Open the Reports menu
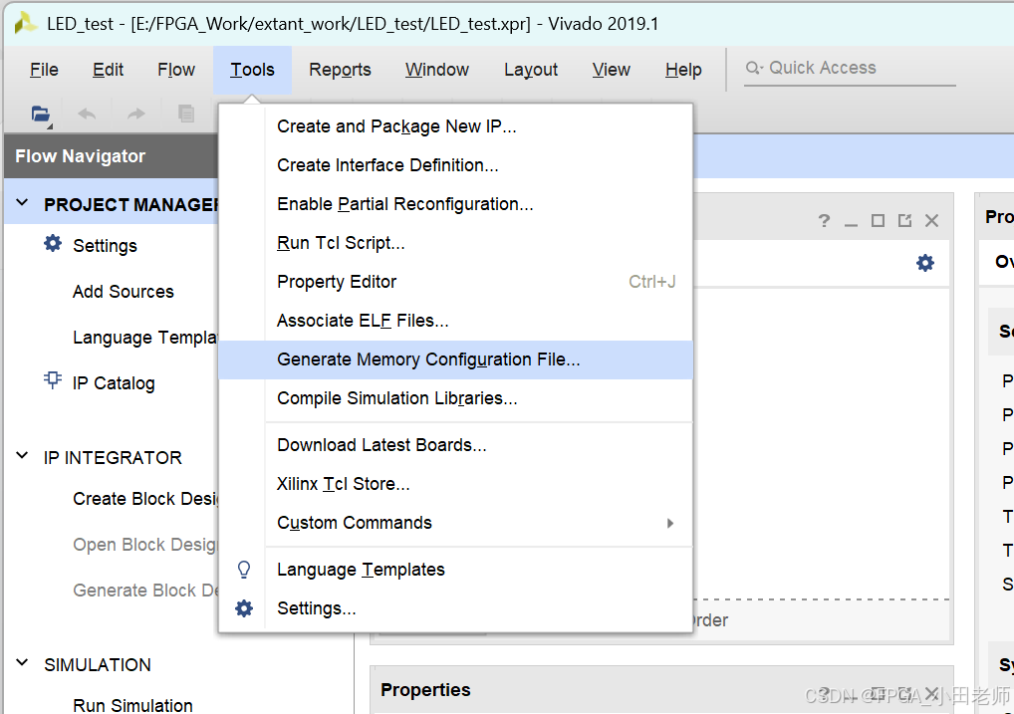 point(340,69)
